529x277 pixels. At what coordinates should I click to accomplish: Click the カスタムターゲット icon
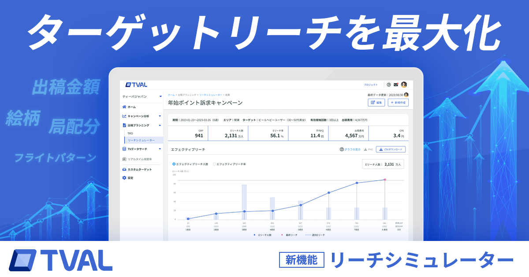124,169
